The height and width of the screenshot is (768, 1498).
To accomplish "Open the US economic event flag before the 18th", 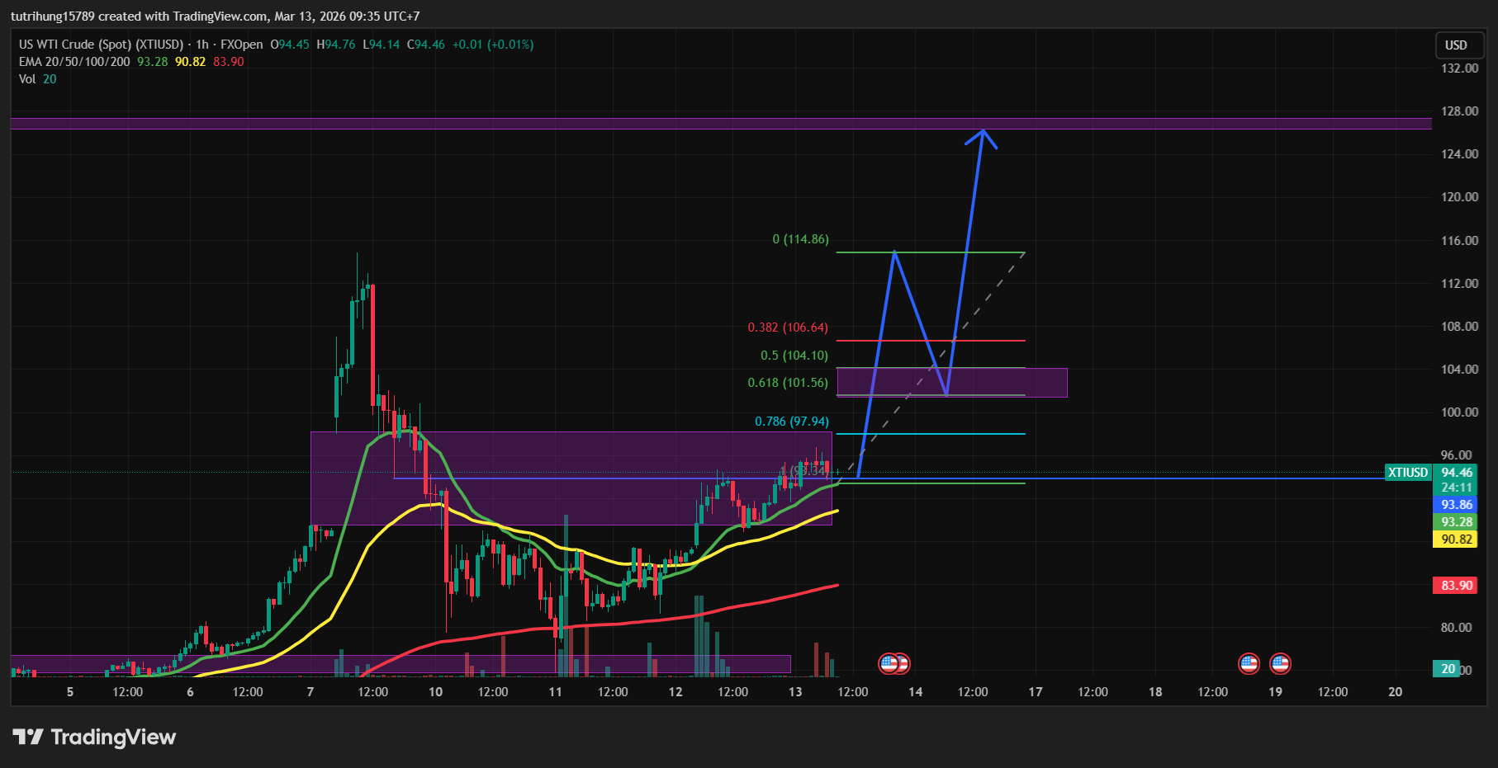I will (1249, 663).
